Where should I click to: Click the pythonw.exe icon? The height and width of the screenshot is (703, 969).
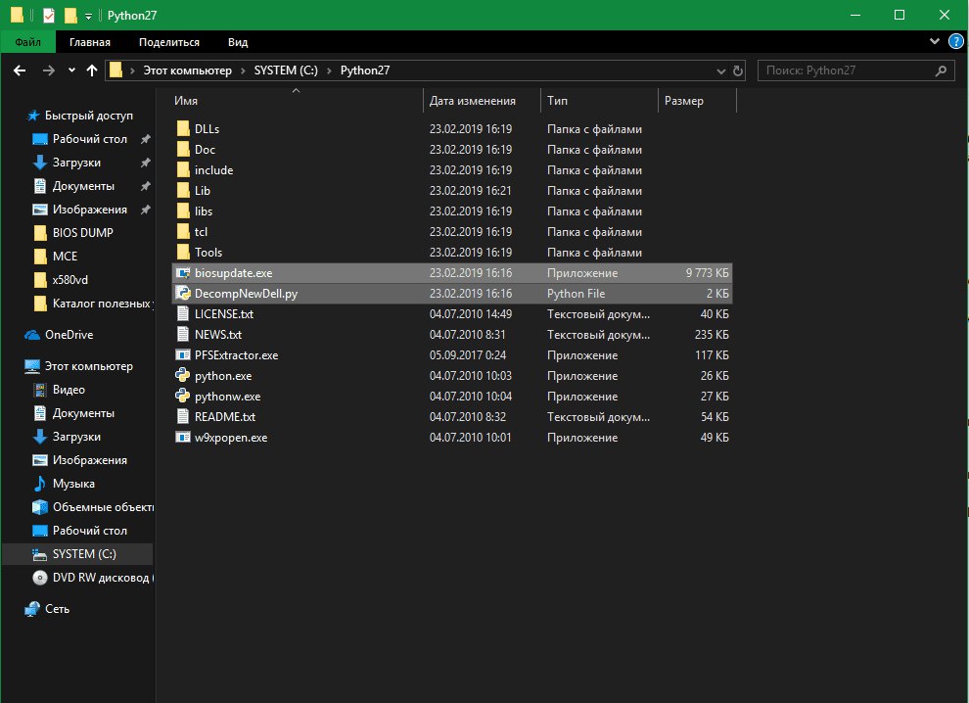coord(183,396)
